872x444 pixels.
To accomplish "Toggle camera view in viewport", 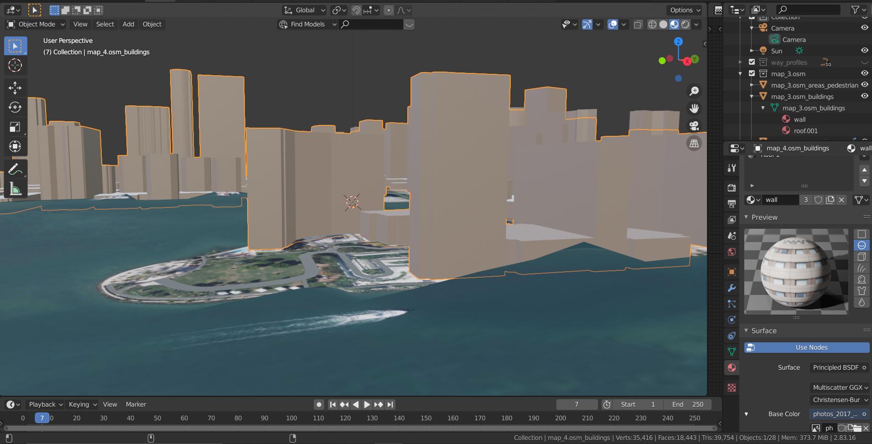I will tap(694, 126).
